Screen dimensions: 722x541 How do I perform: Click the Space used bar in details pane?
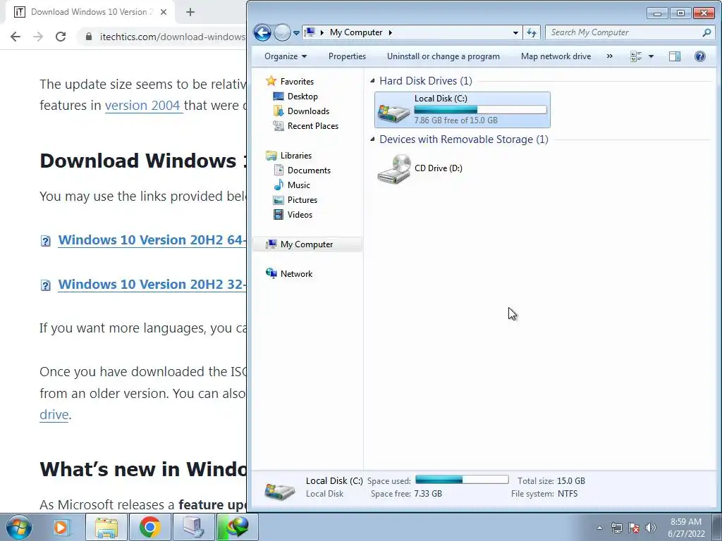(462, 480)
